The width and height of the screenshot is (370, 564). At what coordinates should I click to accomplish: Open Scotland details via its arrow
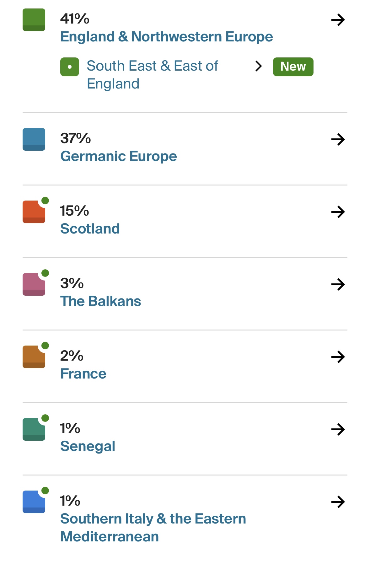point(338,212)
